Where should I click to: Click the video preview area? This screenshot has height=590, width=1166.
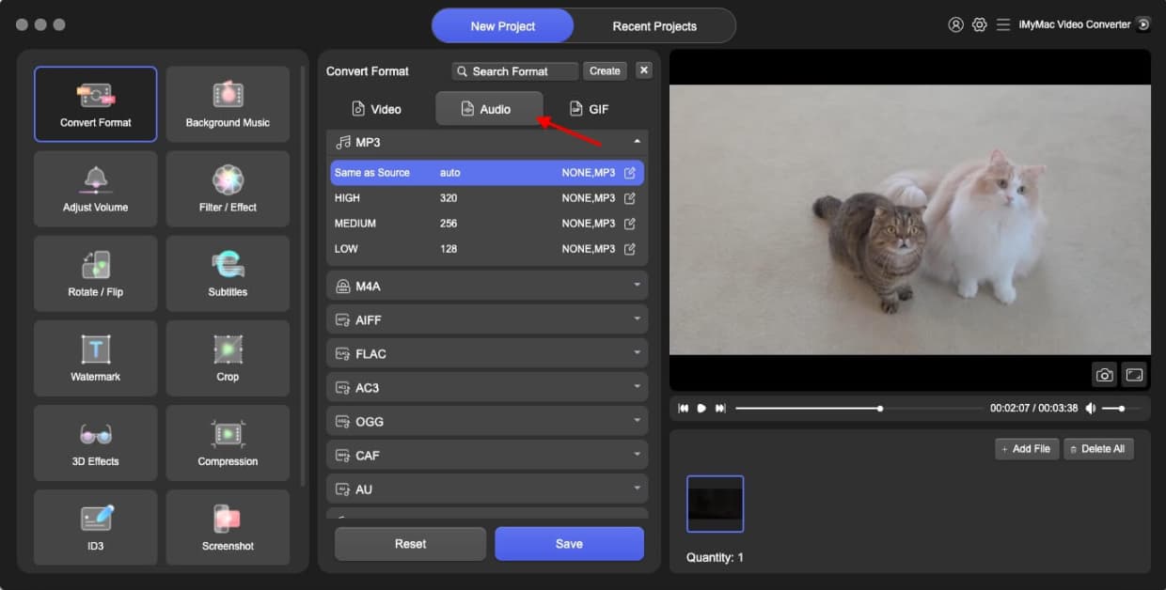click(910, 220)
